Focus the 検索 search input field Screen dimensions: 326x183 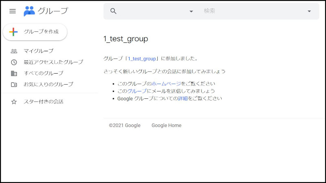coord(253,11)
